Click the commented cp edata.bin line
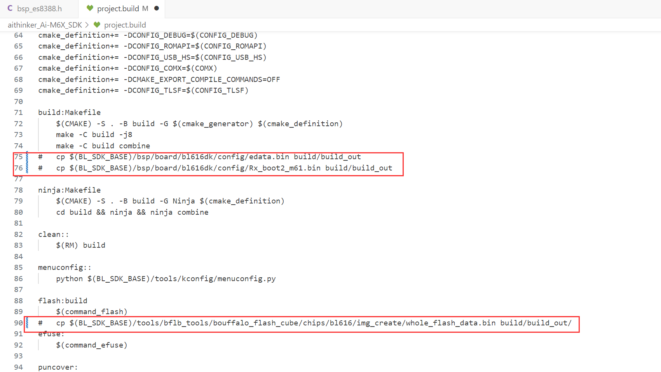Image resolution: width=661 pixels, height=372 pixels. tap(199, 157)
